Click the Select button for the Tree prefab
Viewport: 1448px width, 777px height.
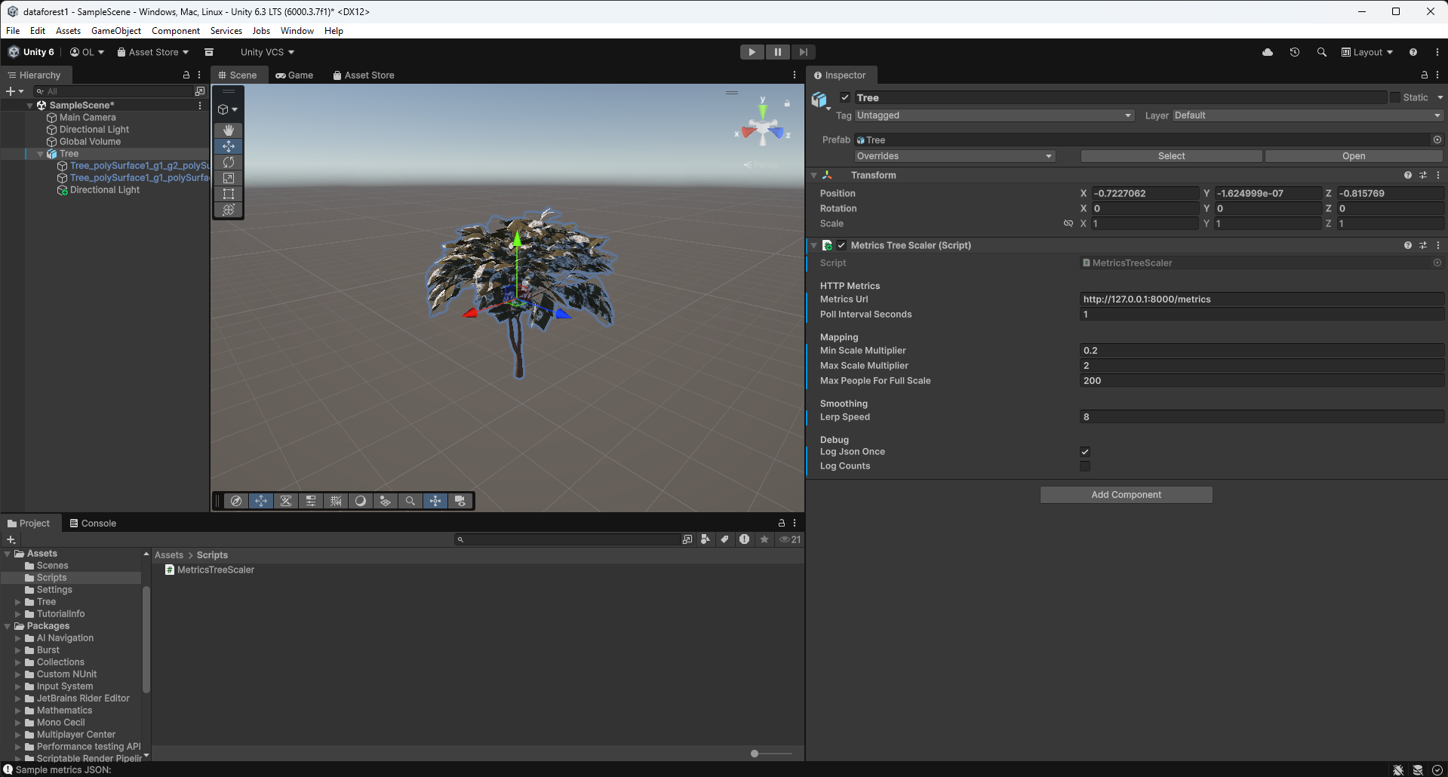click(1170, 155)
